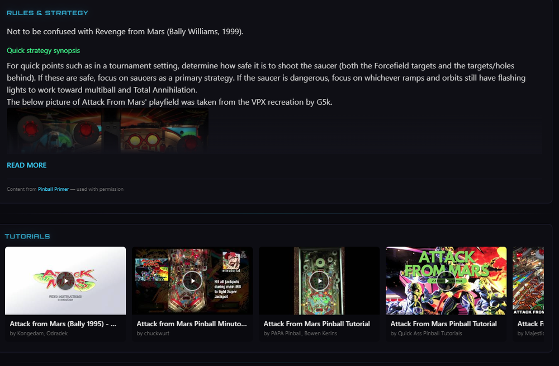The height and width of the screenshot is (366, 559).
Task: Click the 'Quick strategy synopsis' heading
Action: click(x=44, y=51)
